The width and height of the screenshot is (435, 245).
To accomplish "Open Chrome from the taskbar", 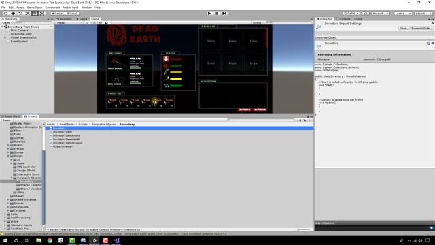I will [50, 240].
